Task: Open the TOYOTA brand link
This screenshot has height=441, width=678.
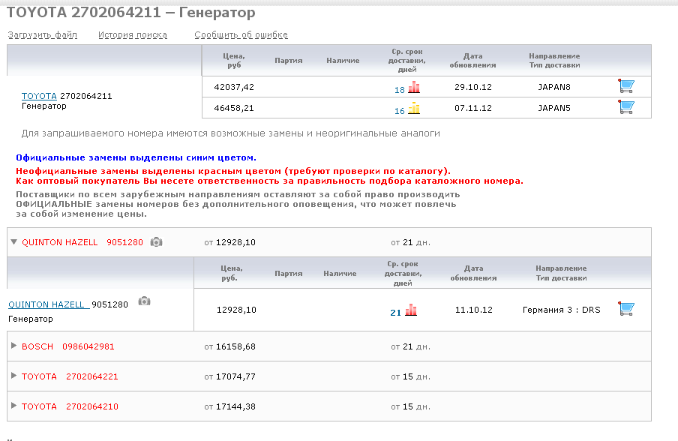Action: [x=39, y=96]
